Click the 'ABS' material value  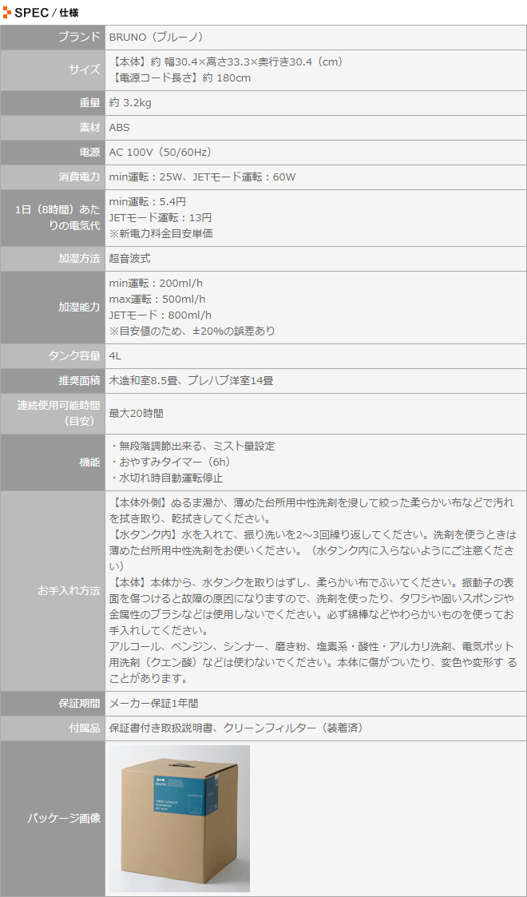(120, 127)
